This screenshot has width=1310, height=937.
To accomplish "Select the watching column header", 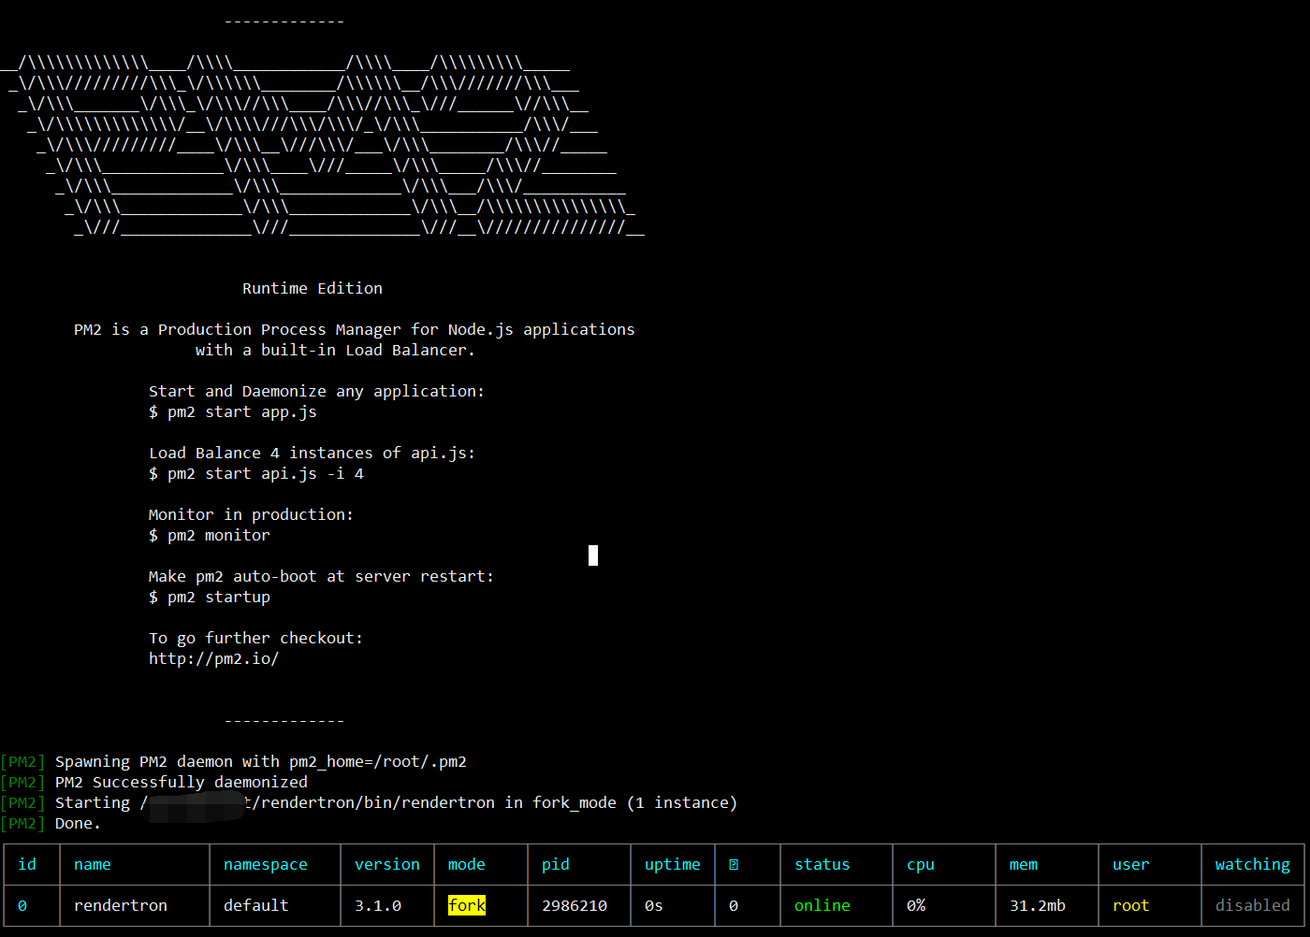I will pyautogui.click(x=1252, y=865).
